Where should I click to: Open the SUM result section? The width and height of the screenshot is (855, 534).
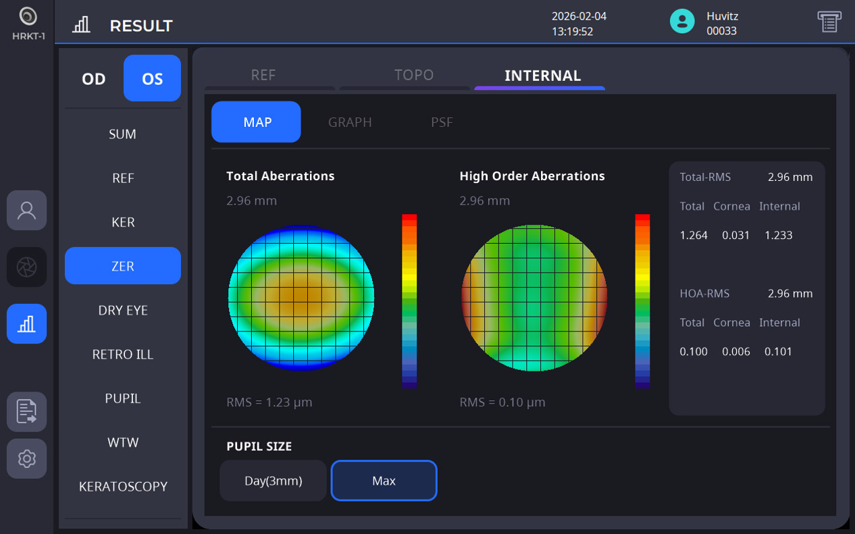(x=123, y=134)
